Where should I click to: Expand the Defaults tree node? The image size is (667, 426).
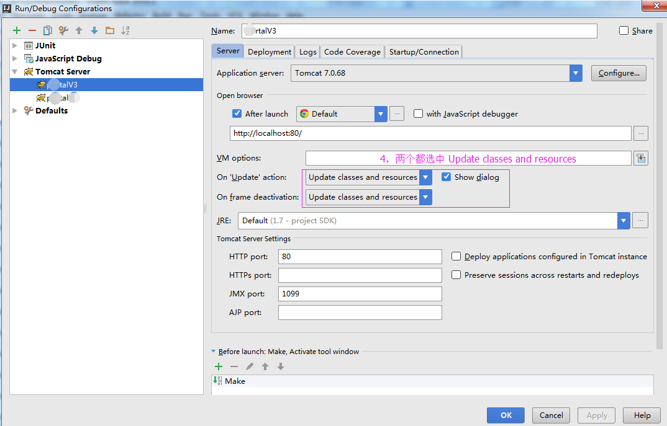pos(15,111)
